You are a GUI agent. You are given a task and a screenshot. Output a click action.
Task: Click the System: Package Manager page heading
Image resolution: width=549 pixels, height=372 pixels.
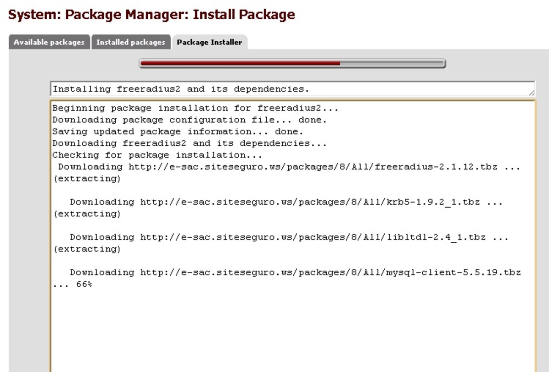(x=151, y=15)
